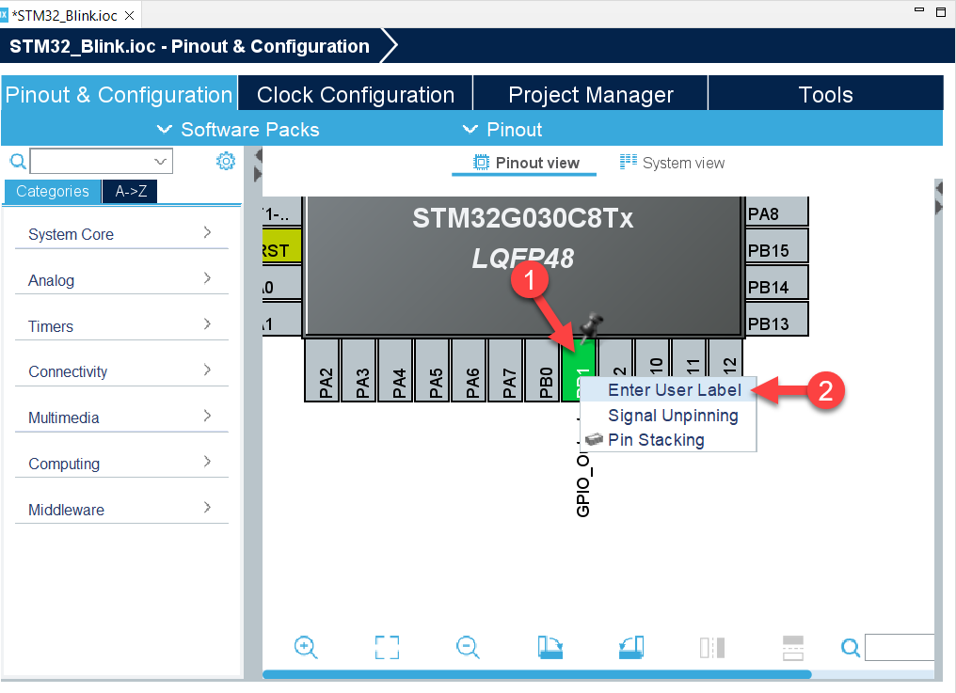The width and height of the screenshot is (956, 693).
Task: Close the STM32_Blink.ioc editor tab
Action: (129, 16)
